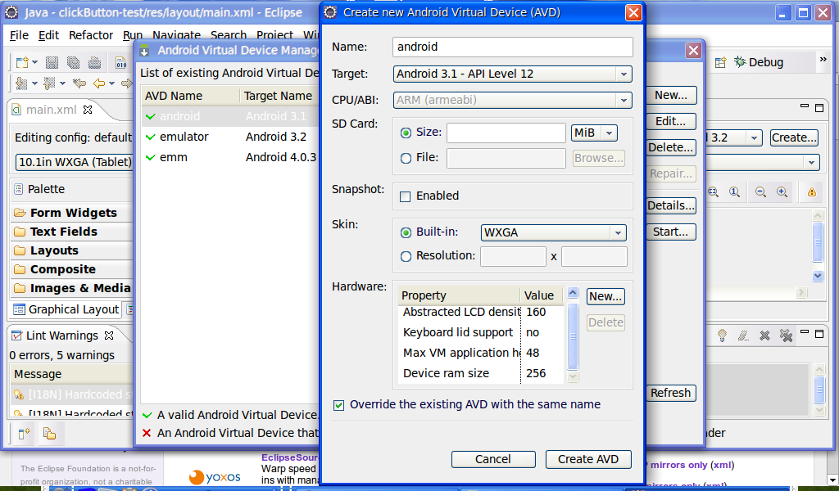Uncheck Override the existing AVD with same name
Viewport: 839px width, 491px height.
(x=338, y=404)
